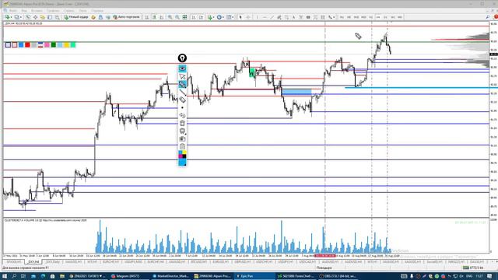Switch to H1 timeframe
Image resolution: width=498 pixels, height=280 pixels.
370,17
